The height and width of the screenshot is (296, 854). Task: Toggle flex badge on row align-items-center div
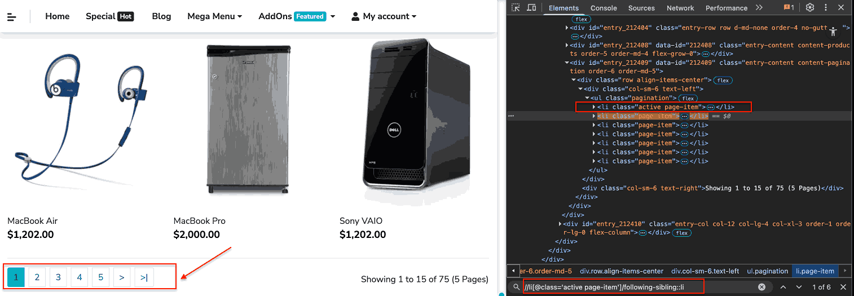[723, 80]
